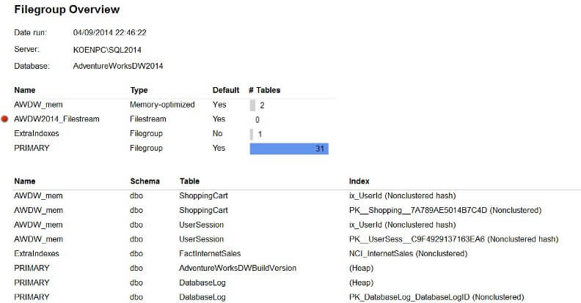
Task: Click the Index column header
Action: pos(360,181)
